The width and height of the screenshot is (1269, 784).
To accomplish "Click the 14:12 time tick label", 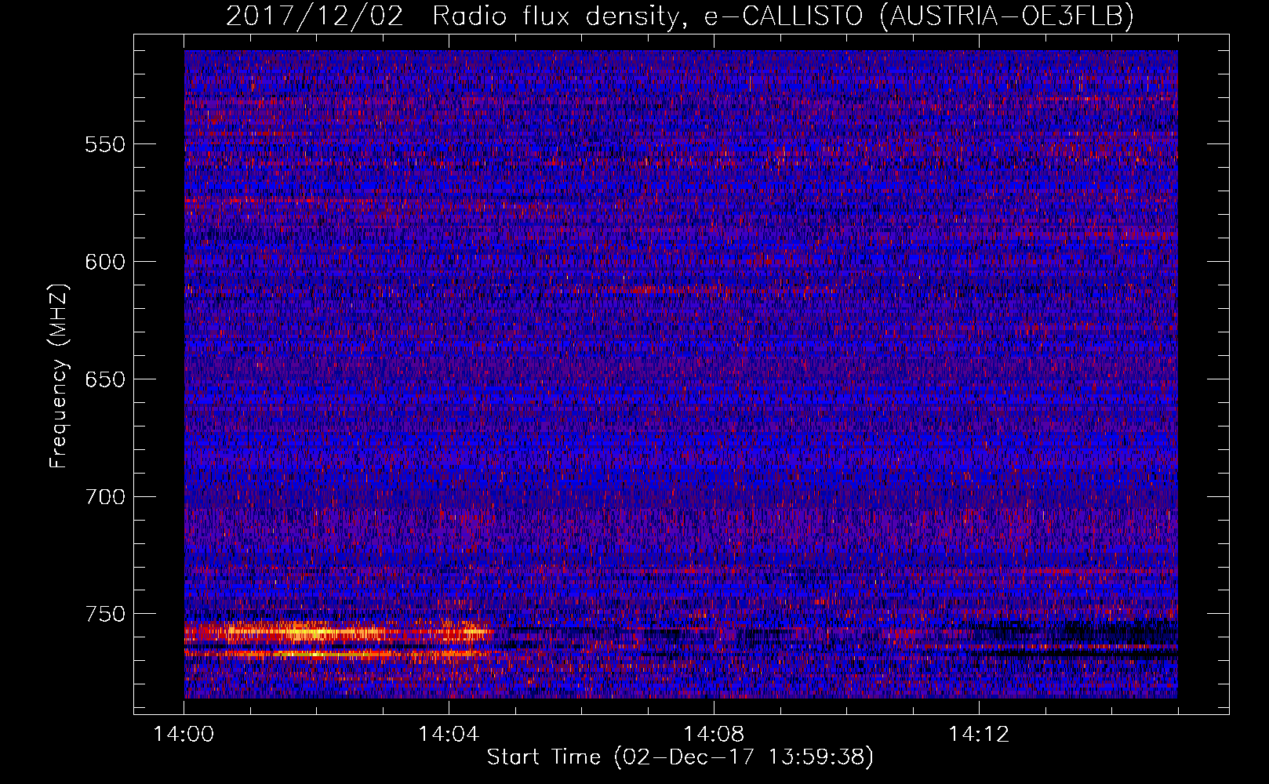I will 979,735.
